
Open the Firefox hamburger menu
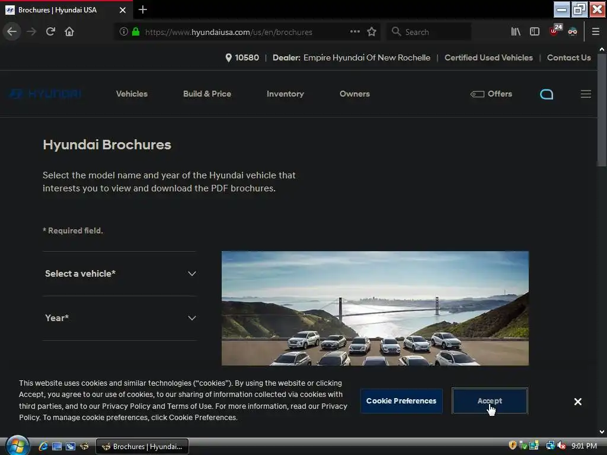pos(596,32)
